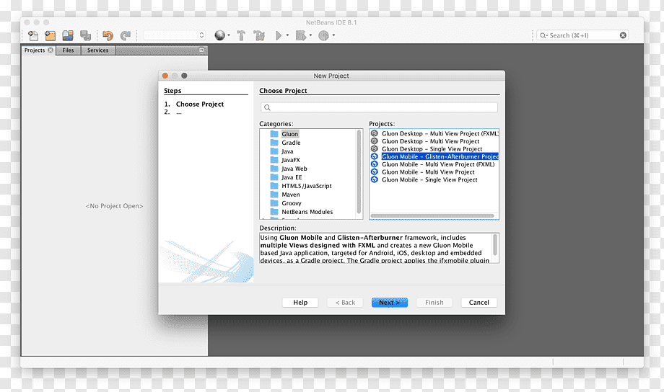664x392 pixels.
Task: Switch to the Files tab
Action: click(x=68, y=50)
